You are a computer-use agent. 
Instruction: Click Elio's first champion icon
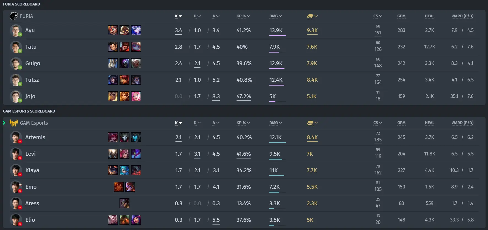coord(113,220)
